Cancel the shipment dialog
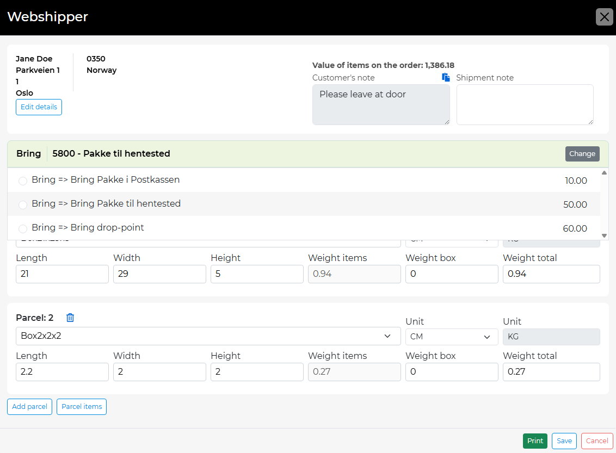 [x=596, y=441]
